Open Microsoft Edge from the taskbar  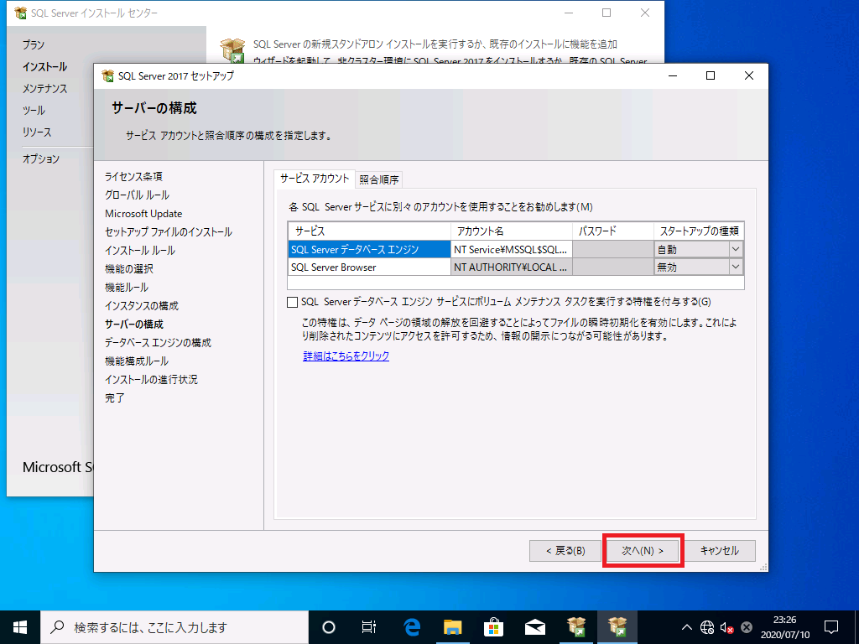click(x=409, y=626)
